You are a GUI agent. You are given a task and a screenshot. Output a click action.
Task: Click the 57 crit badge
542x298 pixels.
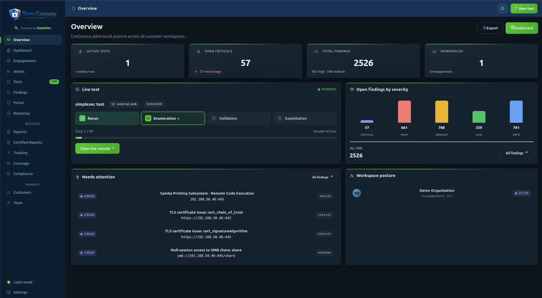tap(522, 193)
